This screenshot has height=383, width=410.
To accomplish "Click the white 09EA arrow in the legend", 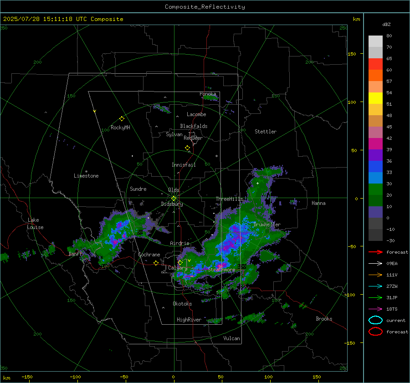I will pos(375,264).
